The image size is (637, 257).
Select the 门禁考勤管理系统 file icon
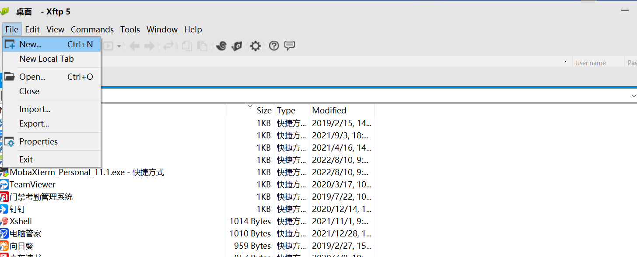[4, 197]
